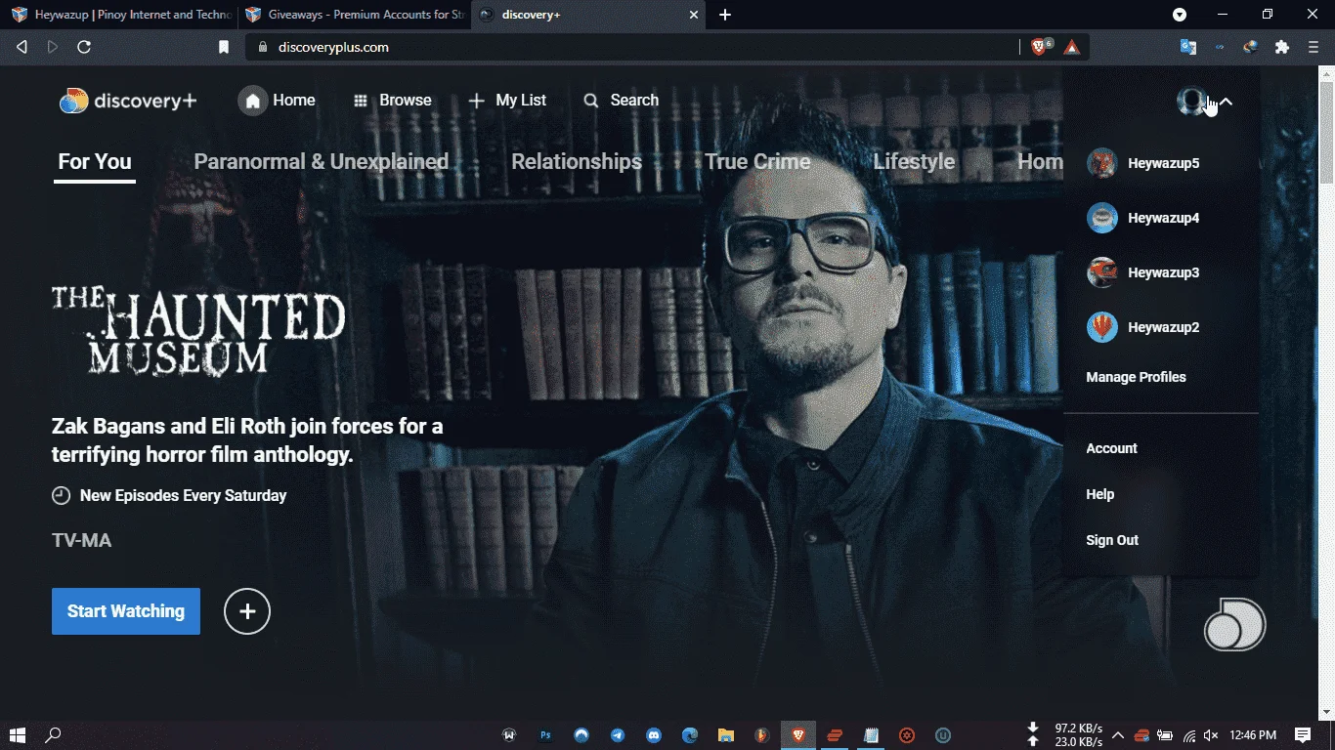Switch to profile Heywazup5
Viewport: 1335px width, 750px height.
(x=1142, y=163)
